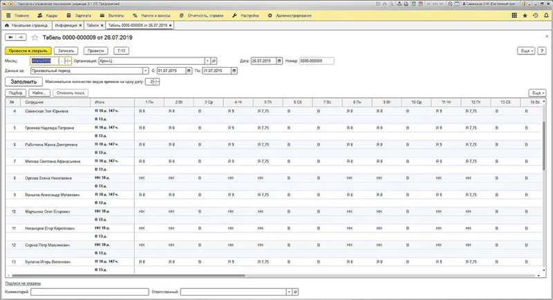
Task: Open calendar picker for С date field
Action: pos(189,71)
